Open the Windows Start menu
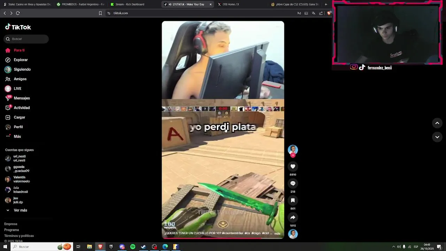 click(x=5, y=247)
